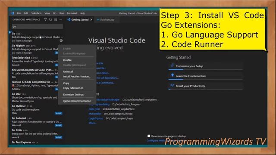Open Customize your Setup walkthrough
This screenshot has height=155, width=276.
205,66
